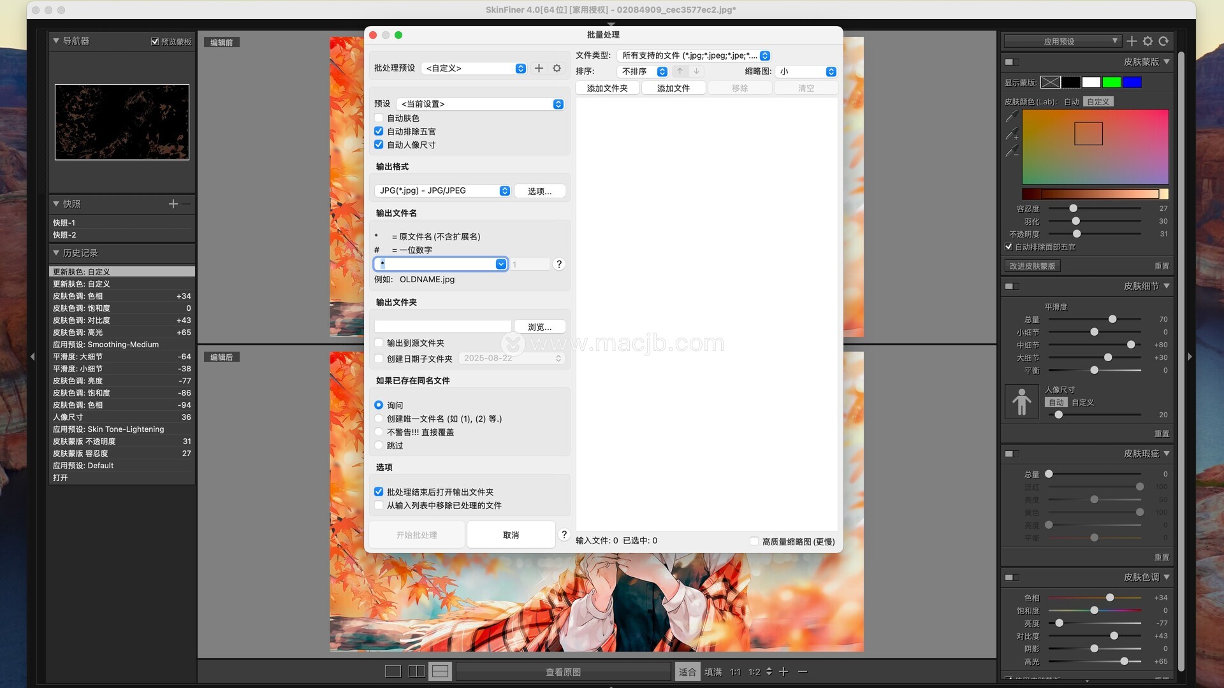Click the portrait size figure icon
The width and height of the screenshot is (1224, 688).
click(1021, 401)
